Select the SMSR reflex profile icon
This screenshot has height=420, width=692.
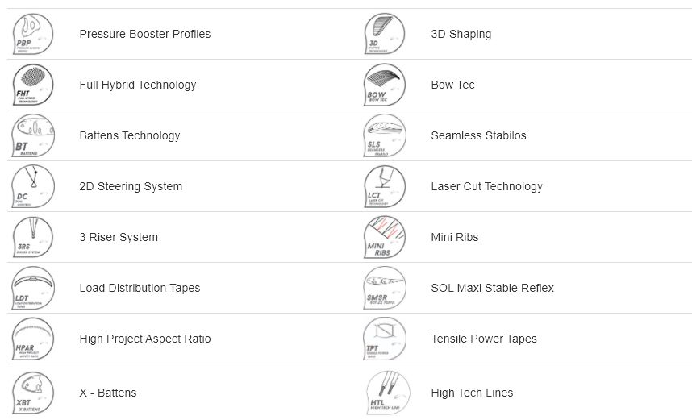click(x=385, y=288)
